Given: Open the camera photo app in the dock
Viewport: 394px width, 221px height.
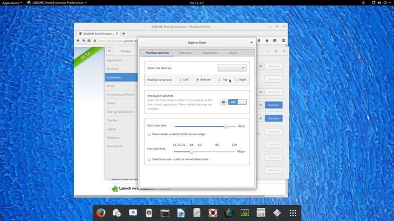Looking at the screenshot, I should [165, 213].
